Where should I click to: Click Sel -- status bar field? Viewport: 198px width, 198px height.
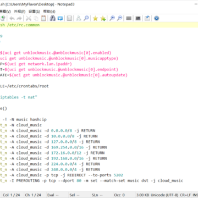(75, 195)
